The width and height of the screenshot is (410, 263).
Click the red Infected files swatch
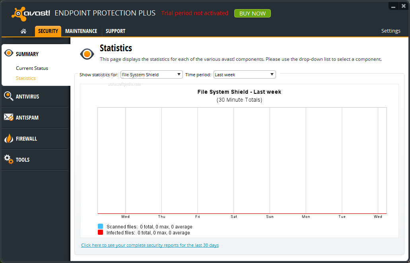100,232
